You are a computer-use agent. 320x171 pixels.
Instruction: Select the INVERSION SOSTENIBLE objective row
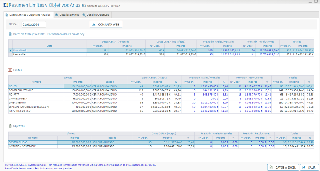point(161,146)
